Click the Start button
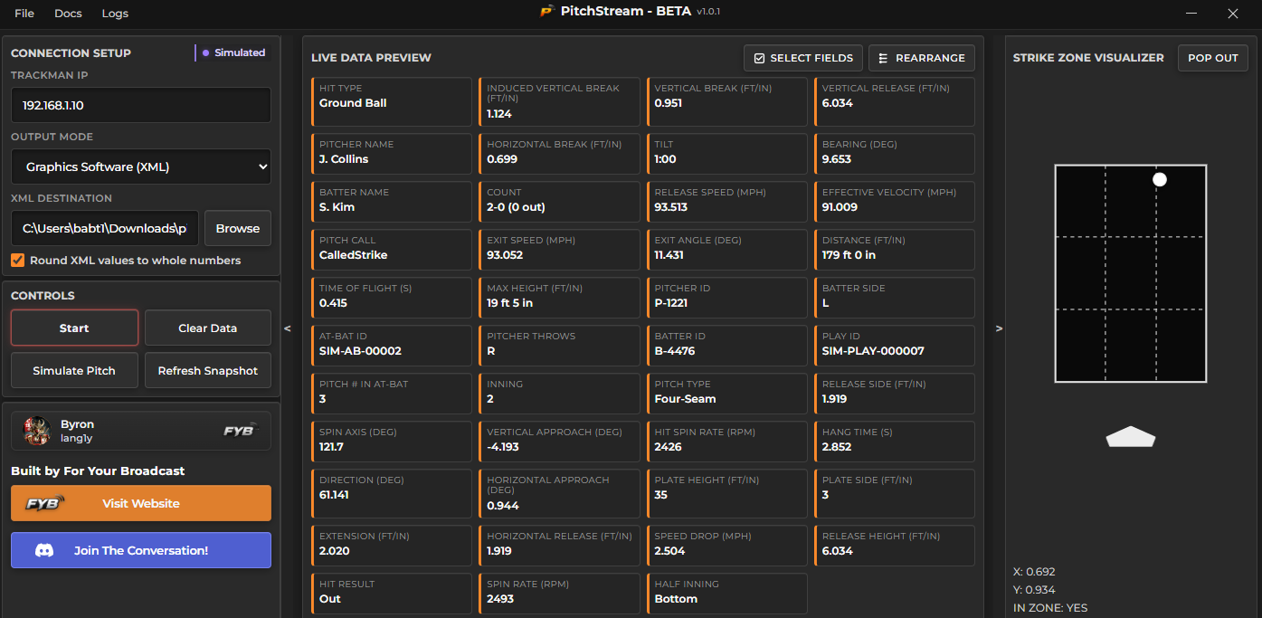The height and width of the screenshot is (618, 1262). click(x=74, y=328)
